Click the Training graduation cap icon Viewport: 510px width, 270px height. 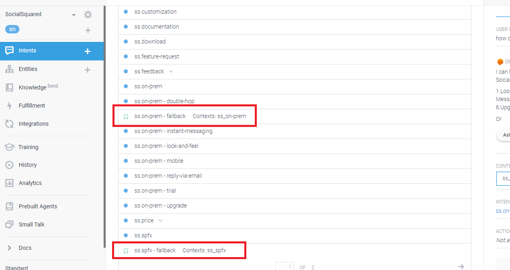point(9,147)
